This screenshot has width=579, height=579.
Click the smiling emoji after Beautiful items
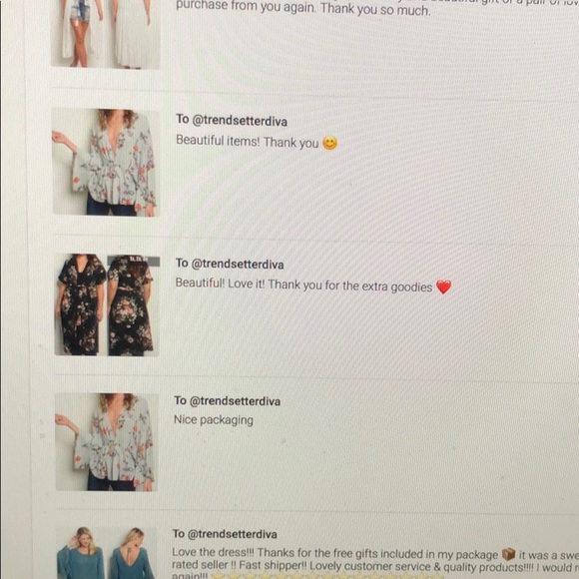[329, 143]
